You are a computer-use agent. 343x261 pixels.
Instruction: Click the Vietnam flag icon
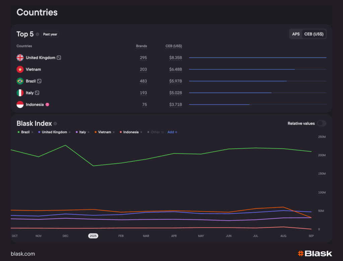click(20, 69)
